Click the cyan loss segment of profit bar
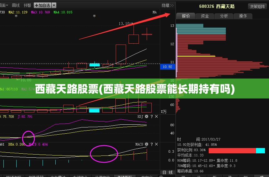The image size is (269, 177). click(261, 151)
